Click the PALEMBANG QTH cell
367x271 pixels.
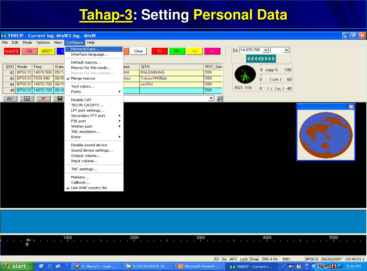tap(171, 72)
